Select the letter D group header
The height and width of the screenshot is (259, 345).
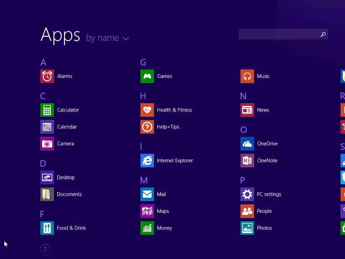click(43, 164)
